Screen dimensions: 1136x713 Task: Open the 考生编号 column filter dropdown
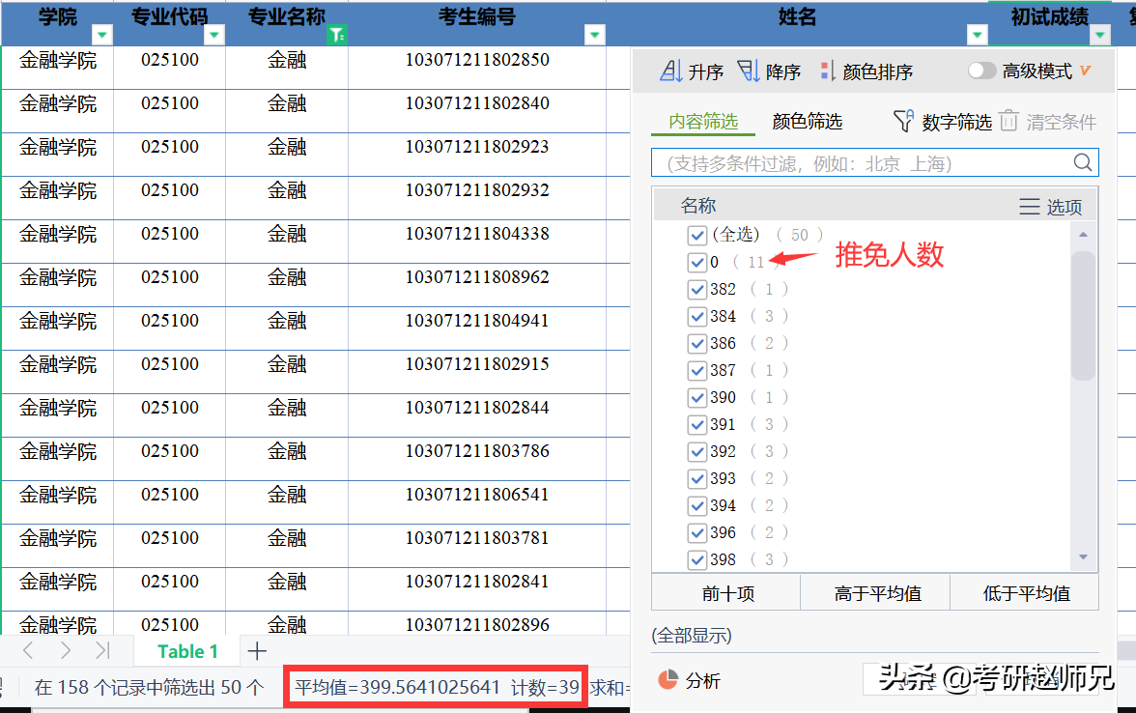point(594,34)
